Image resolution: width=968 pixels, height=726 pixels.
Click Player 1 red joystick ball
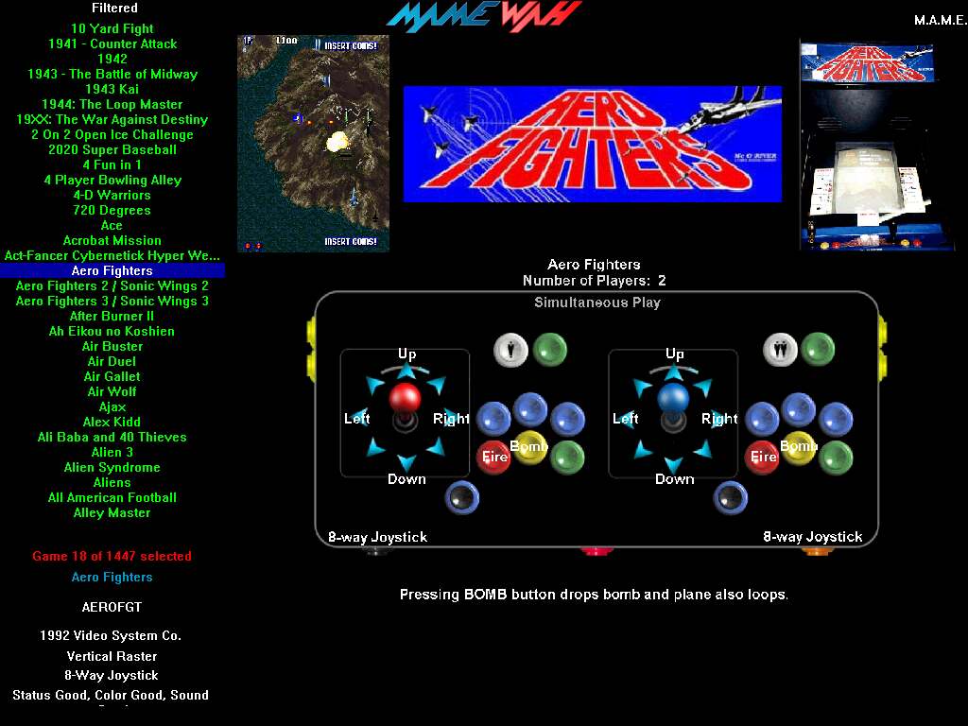[x=406, y=396]
